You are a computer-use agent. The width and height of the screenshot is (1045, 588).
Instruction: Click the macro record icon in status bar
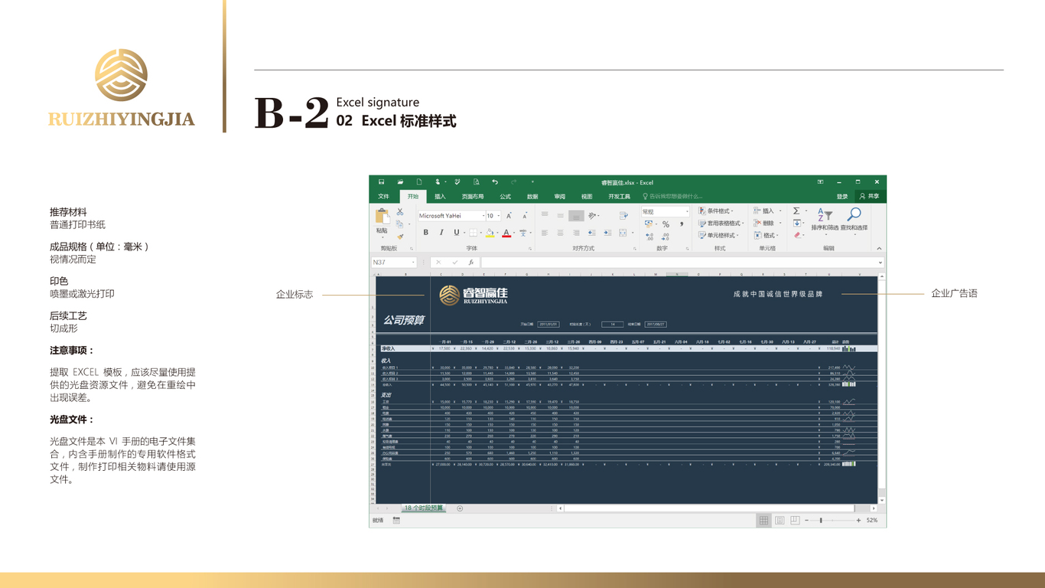click(x=396, y=521)
